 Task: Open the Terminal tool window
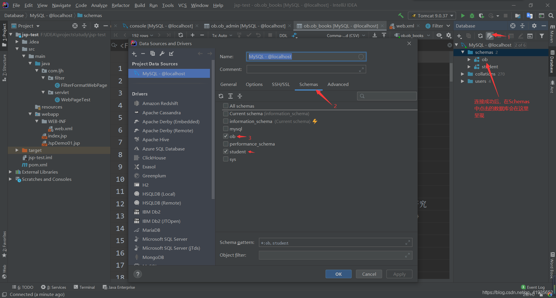[84, 287]
